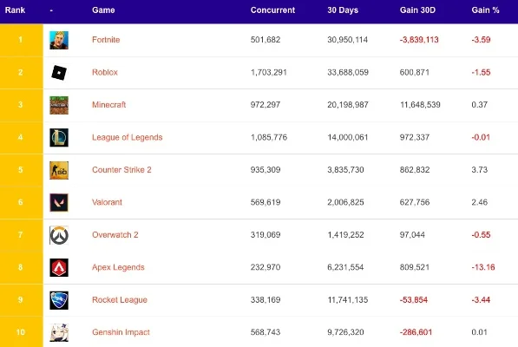Open the Fortnite game link
Image resolution: width=518 pixels, height=347 pixels.
pyautogui.click(x=106, y=40)
